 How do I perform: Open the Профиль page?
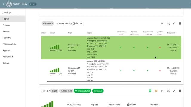7,38
